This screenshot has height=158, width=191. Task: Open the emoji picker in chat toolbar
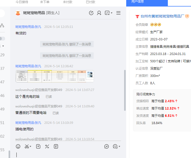pos(18,147)
